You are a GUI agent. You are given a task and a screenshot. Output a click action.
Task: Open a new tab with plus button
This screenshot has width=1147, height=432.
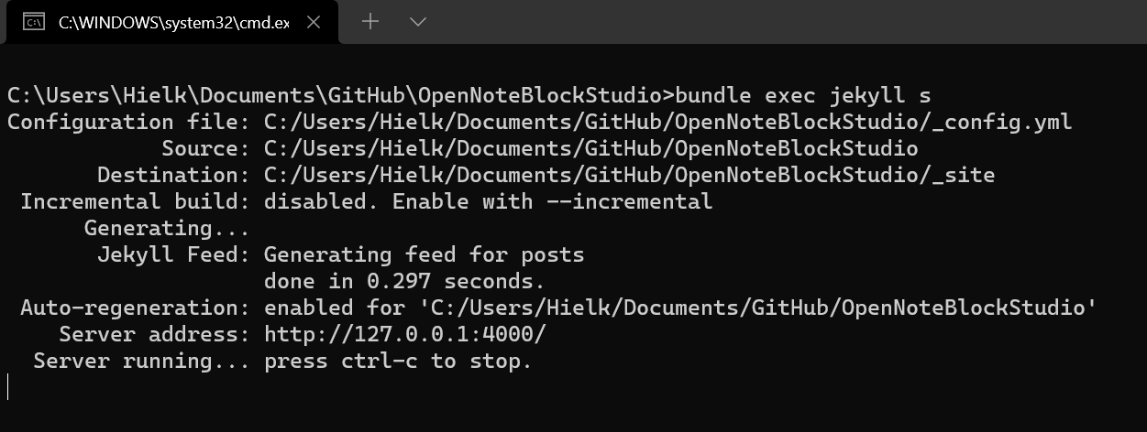pyautogui.click(x=370, y=21)
